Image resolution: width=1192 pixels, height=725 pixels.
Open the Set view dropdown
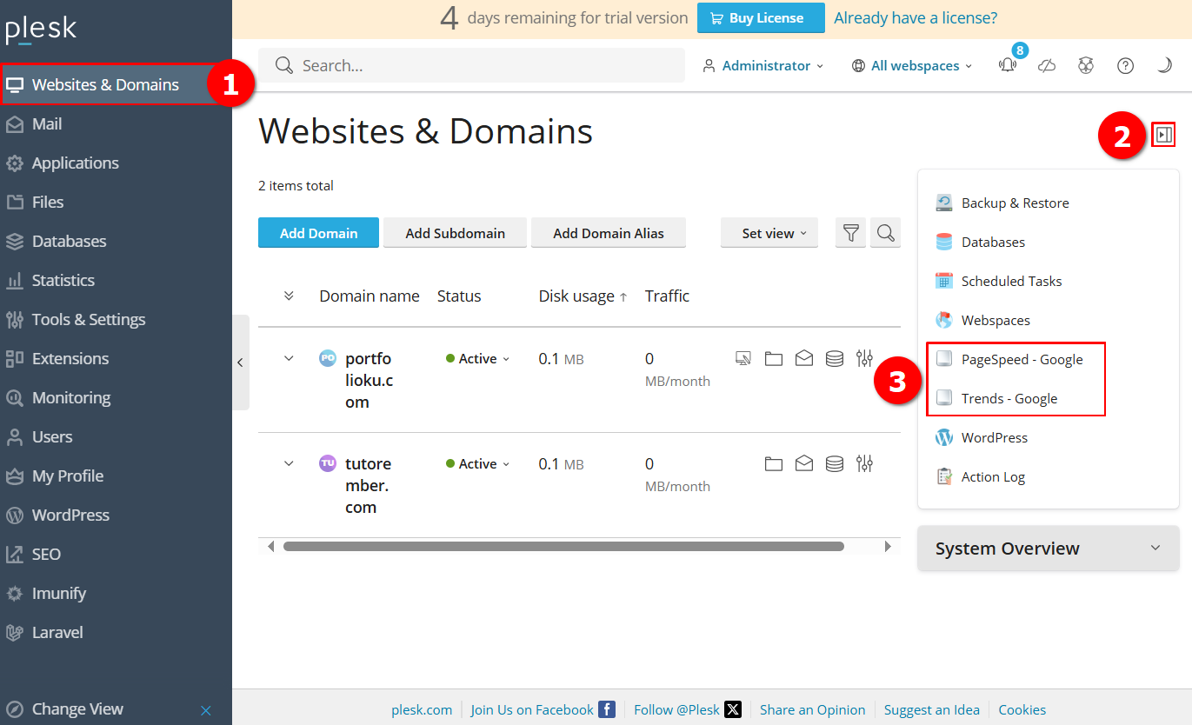769,233
